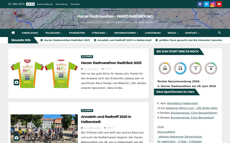Open the Radtrikot jersey thumbnail
The width and height of the screenshot is (230, 143).
click(x=44, y=74)
